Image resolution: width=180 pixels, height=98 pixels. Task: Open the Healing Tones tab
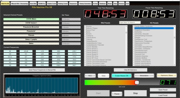coord(63,4)
